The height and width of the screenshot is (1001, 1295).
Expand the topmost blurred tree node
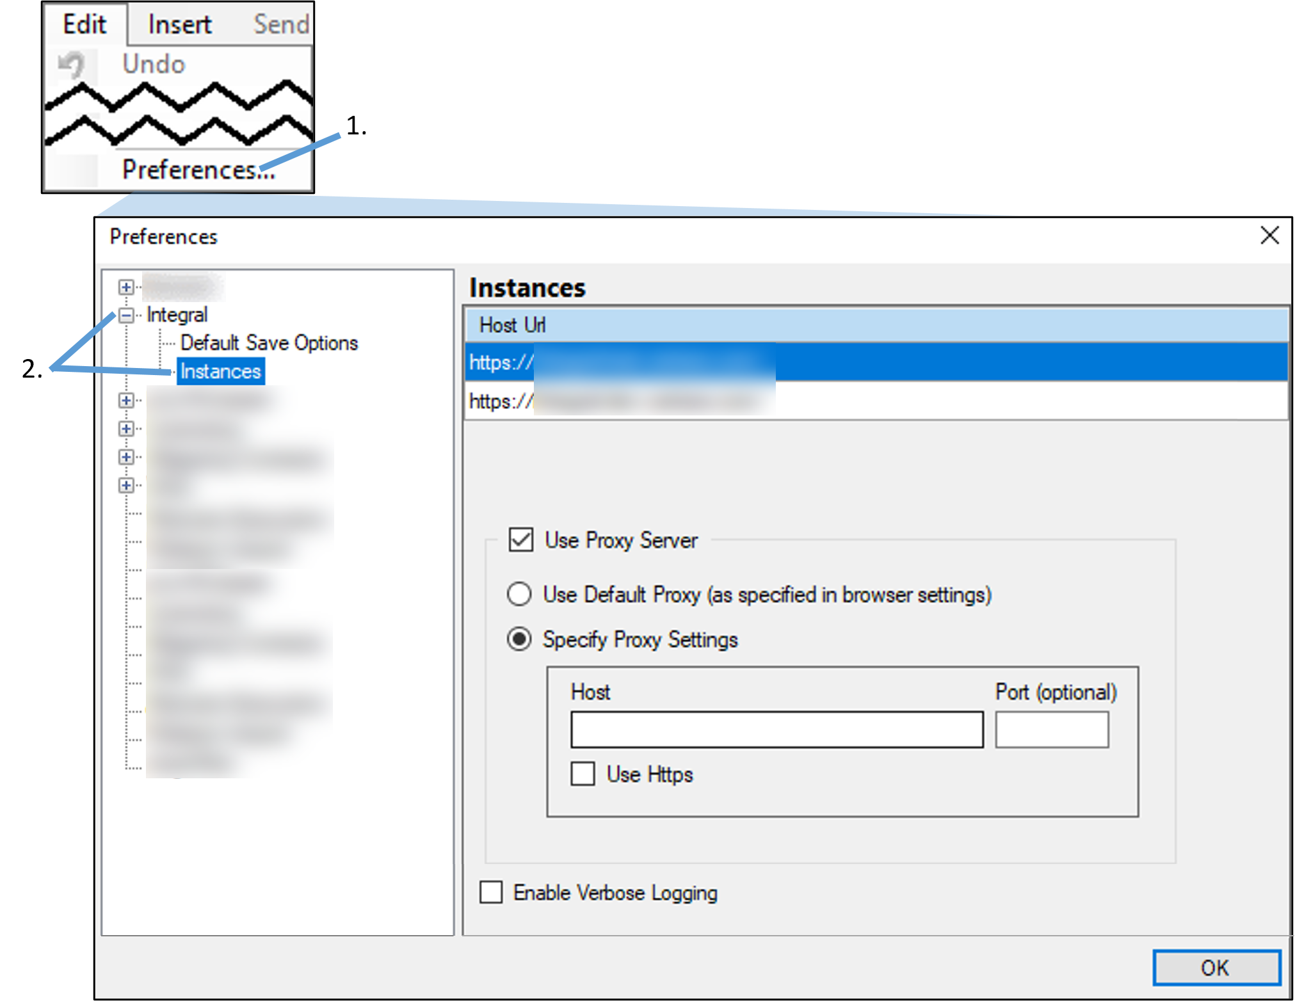126,287
